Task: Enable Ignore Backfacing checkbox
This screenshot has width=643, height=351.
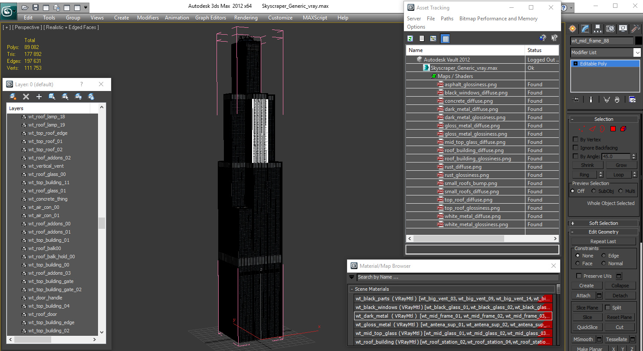Action: [576, 148]
